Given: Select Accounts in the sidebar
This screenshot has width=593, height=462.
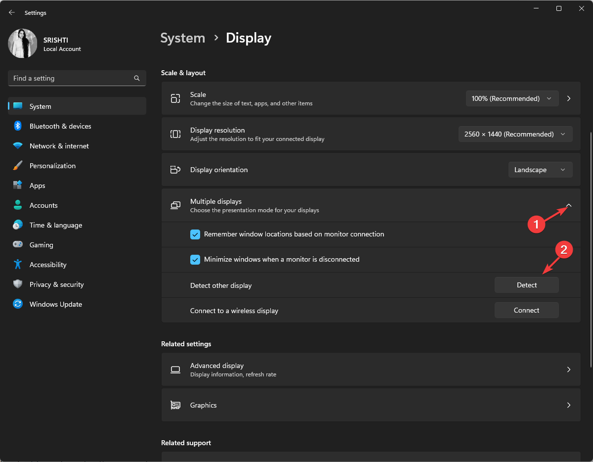Looking at the screenshot, I should (x=43, y=205).
